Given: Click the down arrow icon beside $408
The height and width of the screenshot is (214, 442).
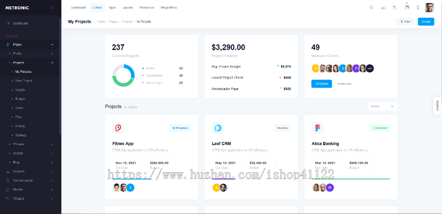Looking at the screenshot, I should pyautogui.click(x=280, y=77).
